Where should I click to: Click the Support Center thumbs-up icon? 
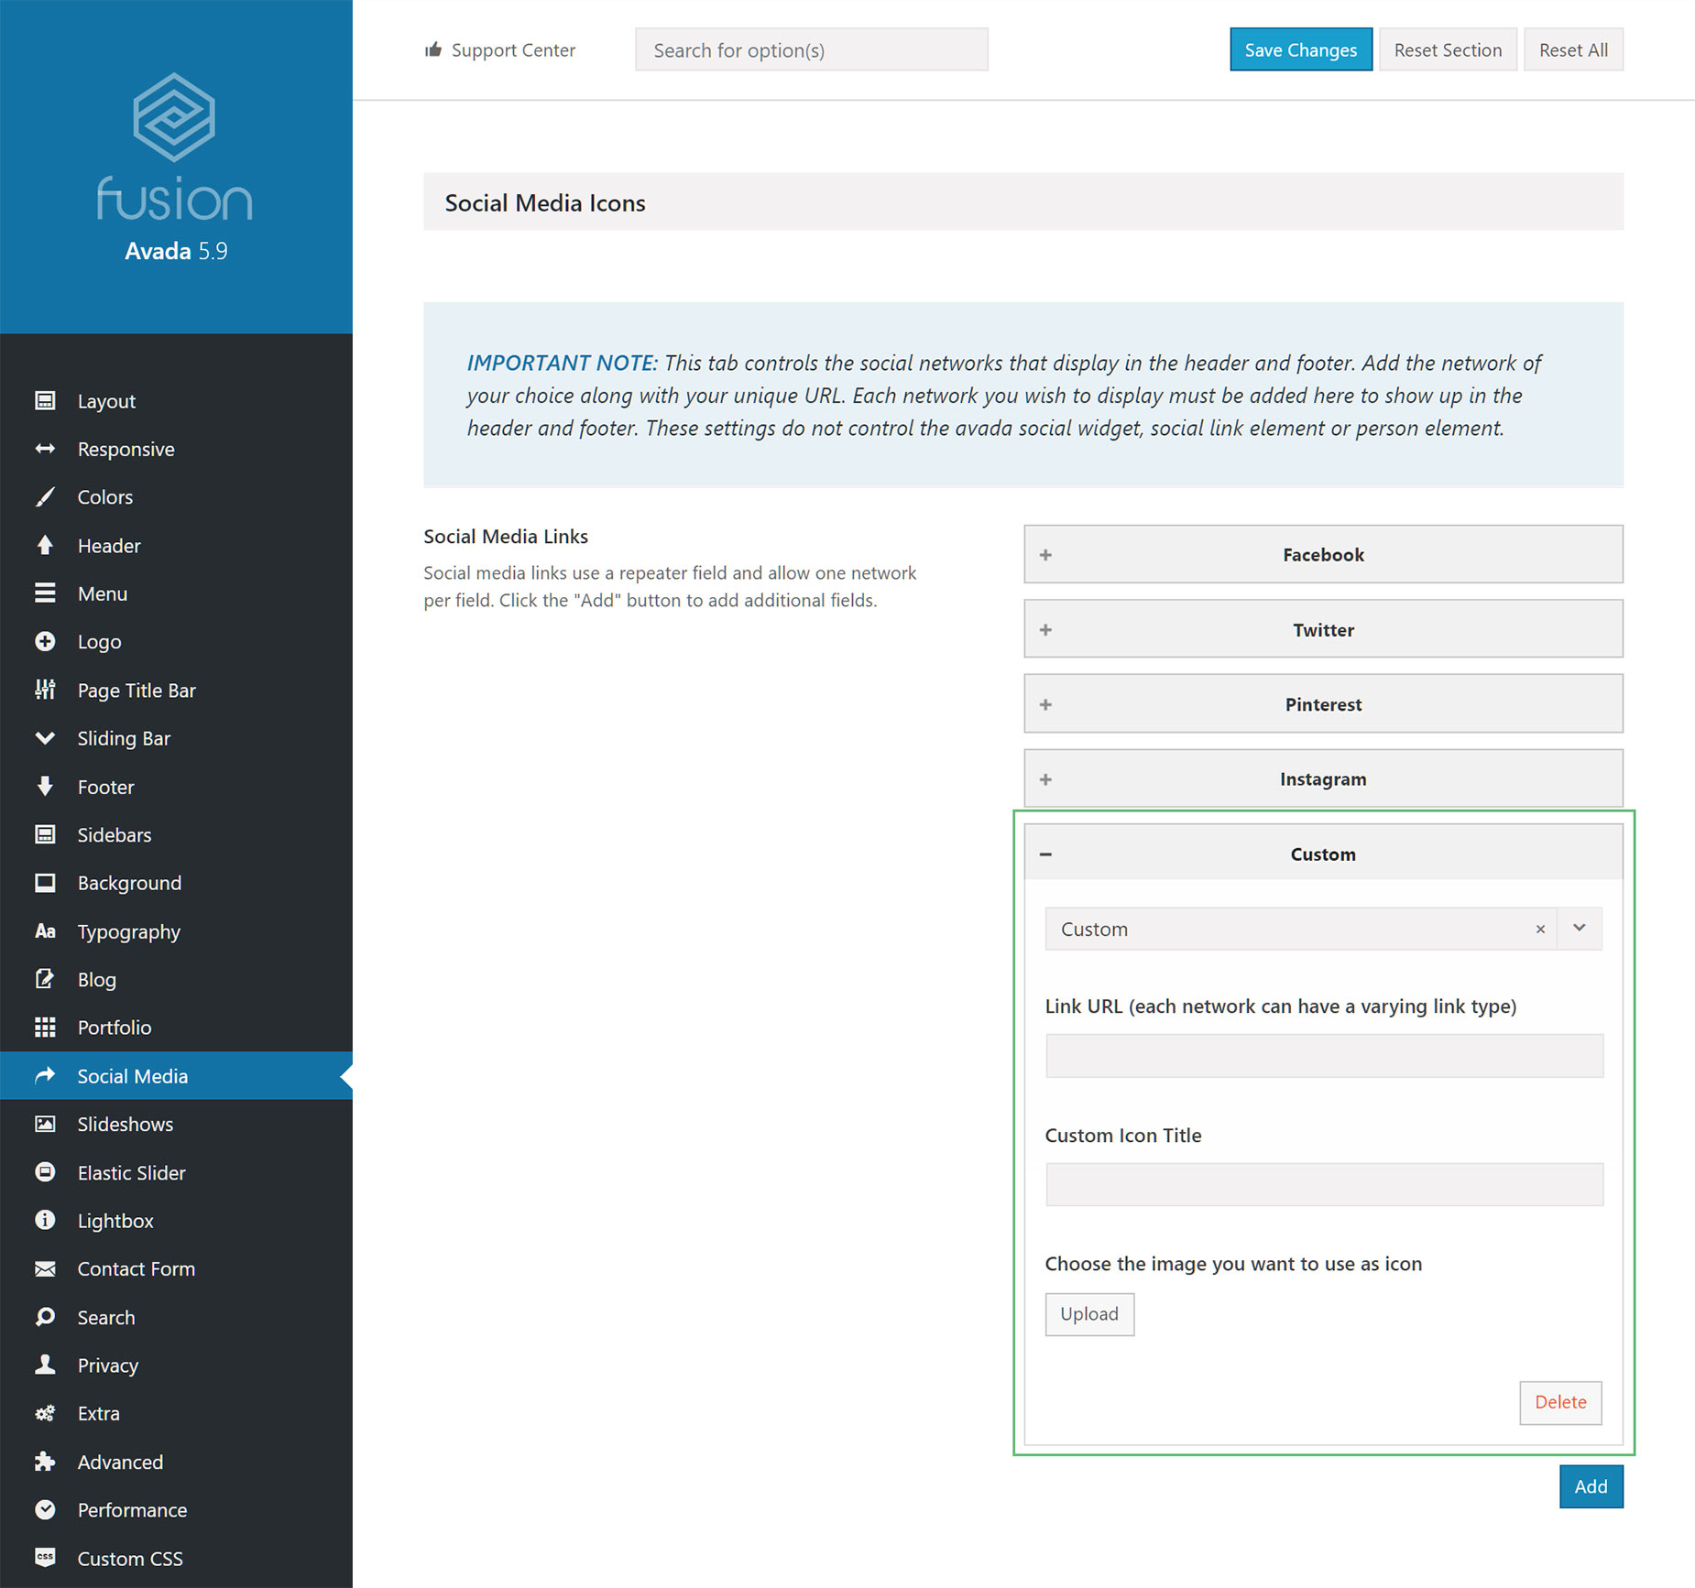pyautogui.click(x=433, y=49)
